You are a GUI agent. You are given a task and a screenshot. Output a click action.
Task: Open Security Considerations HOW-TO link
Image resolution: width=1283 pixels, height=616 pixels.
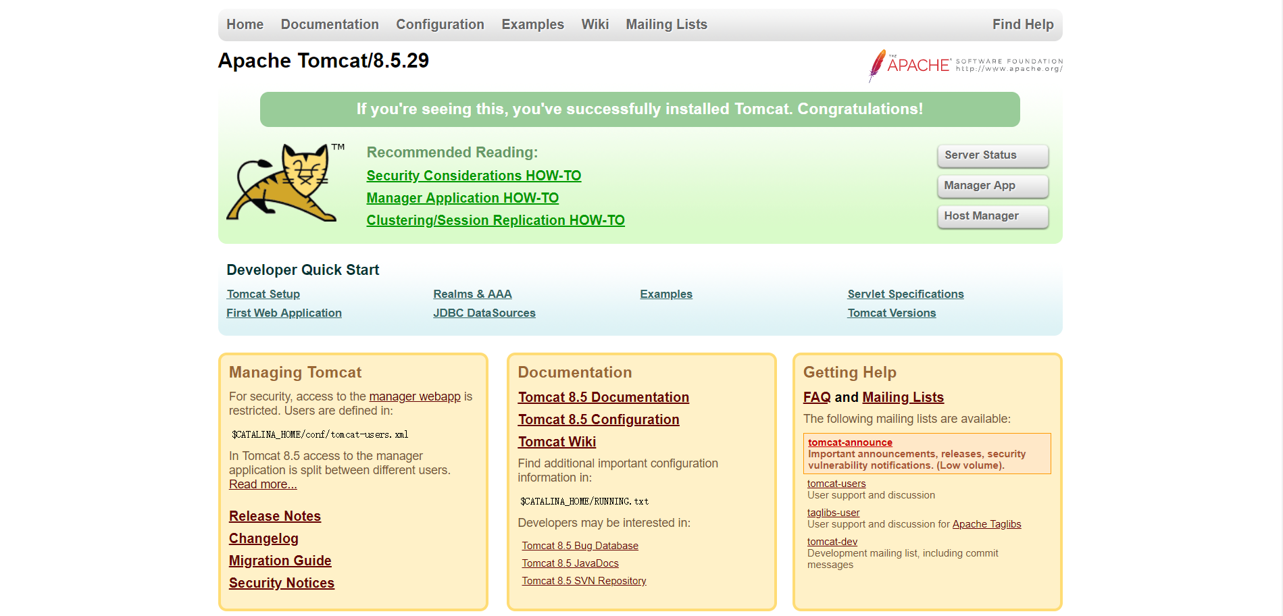coord(474,176)
